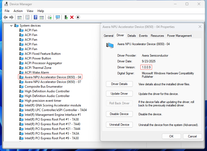Click the blue Help question mark icon

tap(36, 17)
